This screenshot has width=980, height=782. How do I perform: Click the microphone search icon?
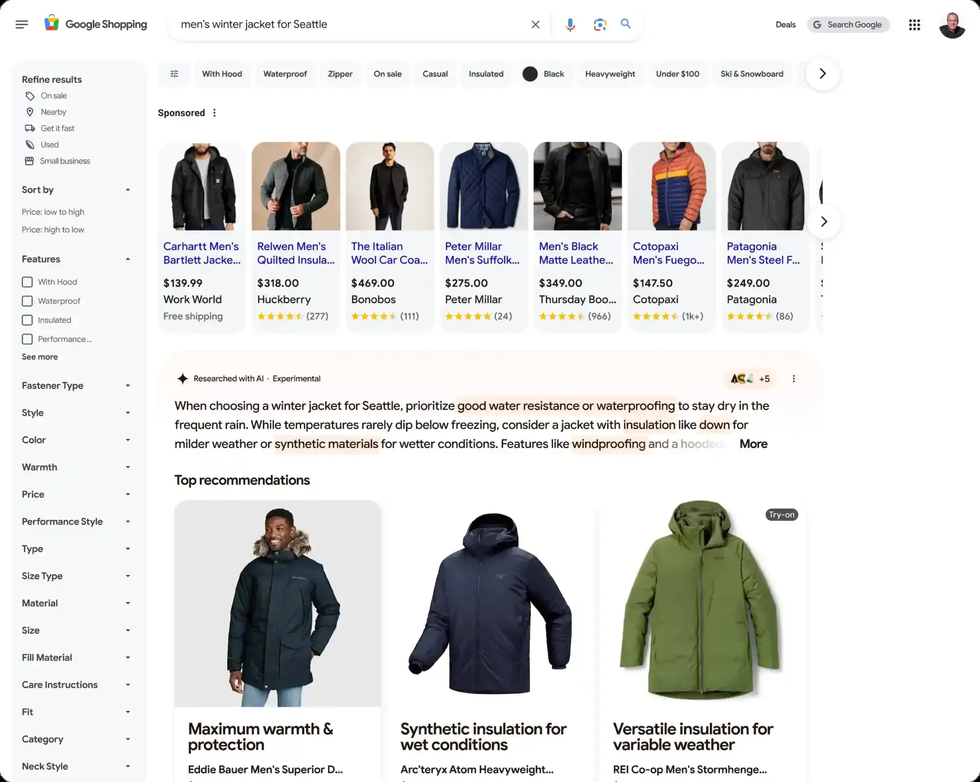point(570,24)
